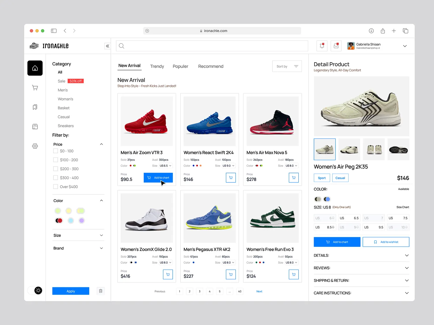Click the notification bell icon

point(322,46)
